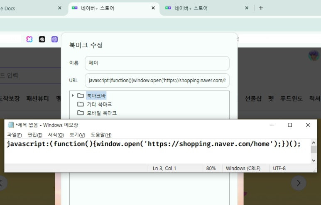The image size is (321, 205).
Task: Expand the 북마크바 folder arrow
Action: (x=73, y=95)
